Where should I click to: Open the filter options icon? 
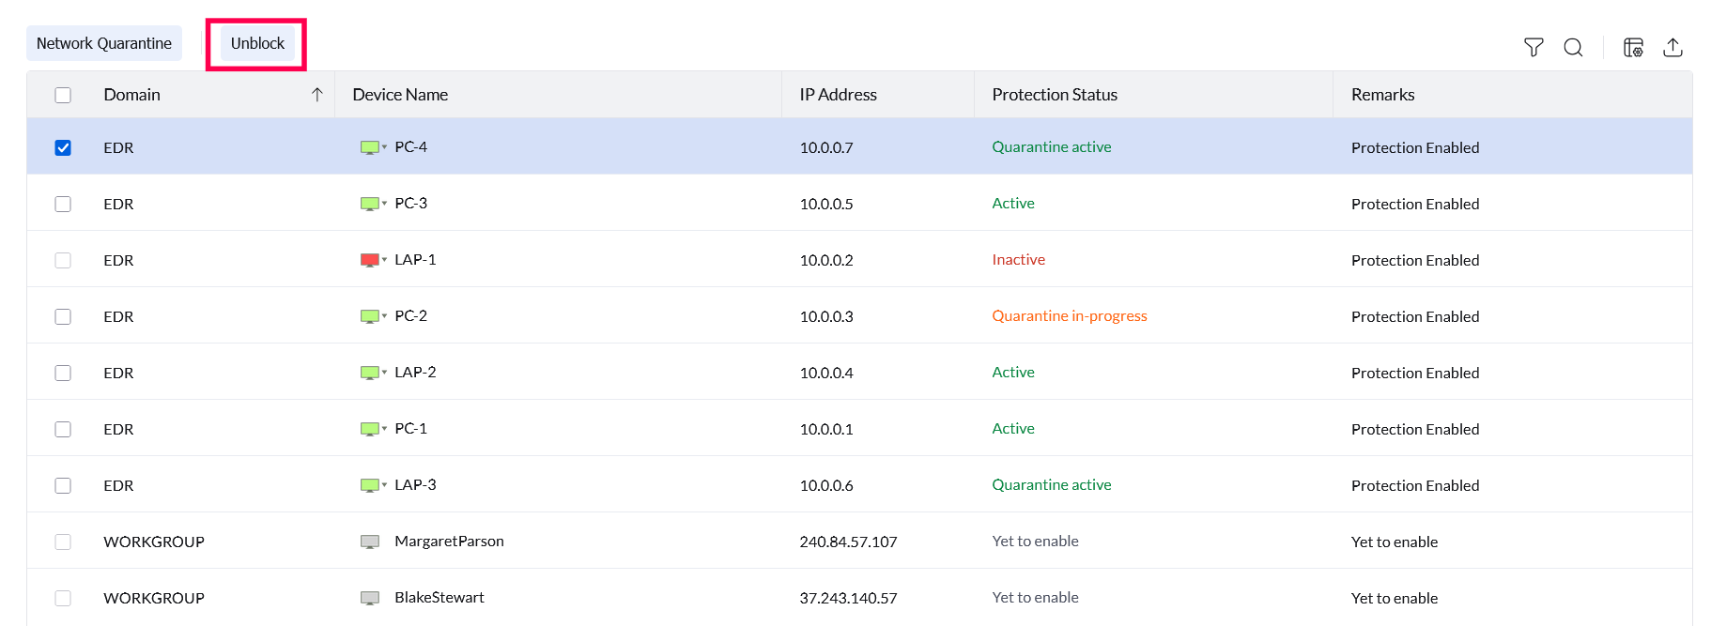point(1534,47)
